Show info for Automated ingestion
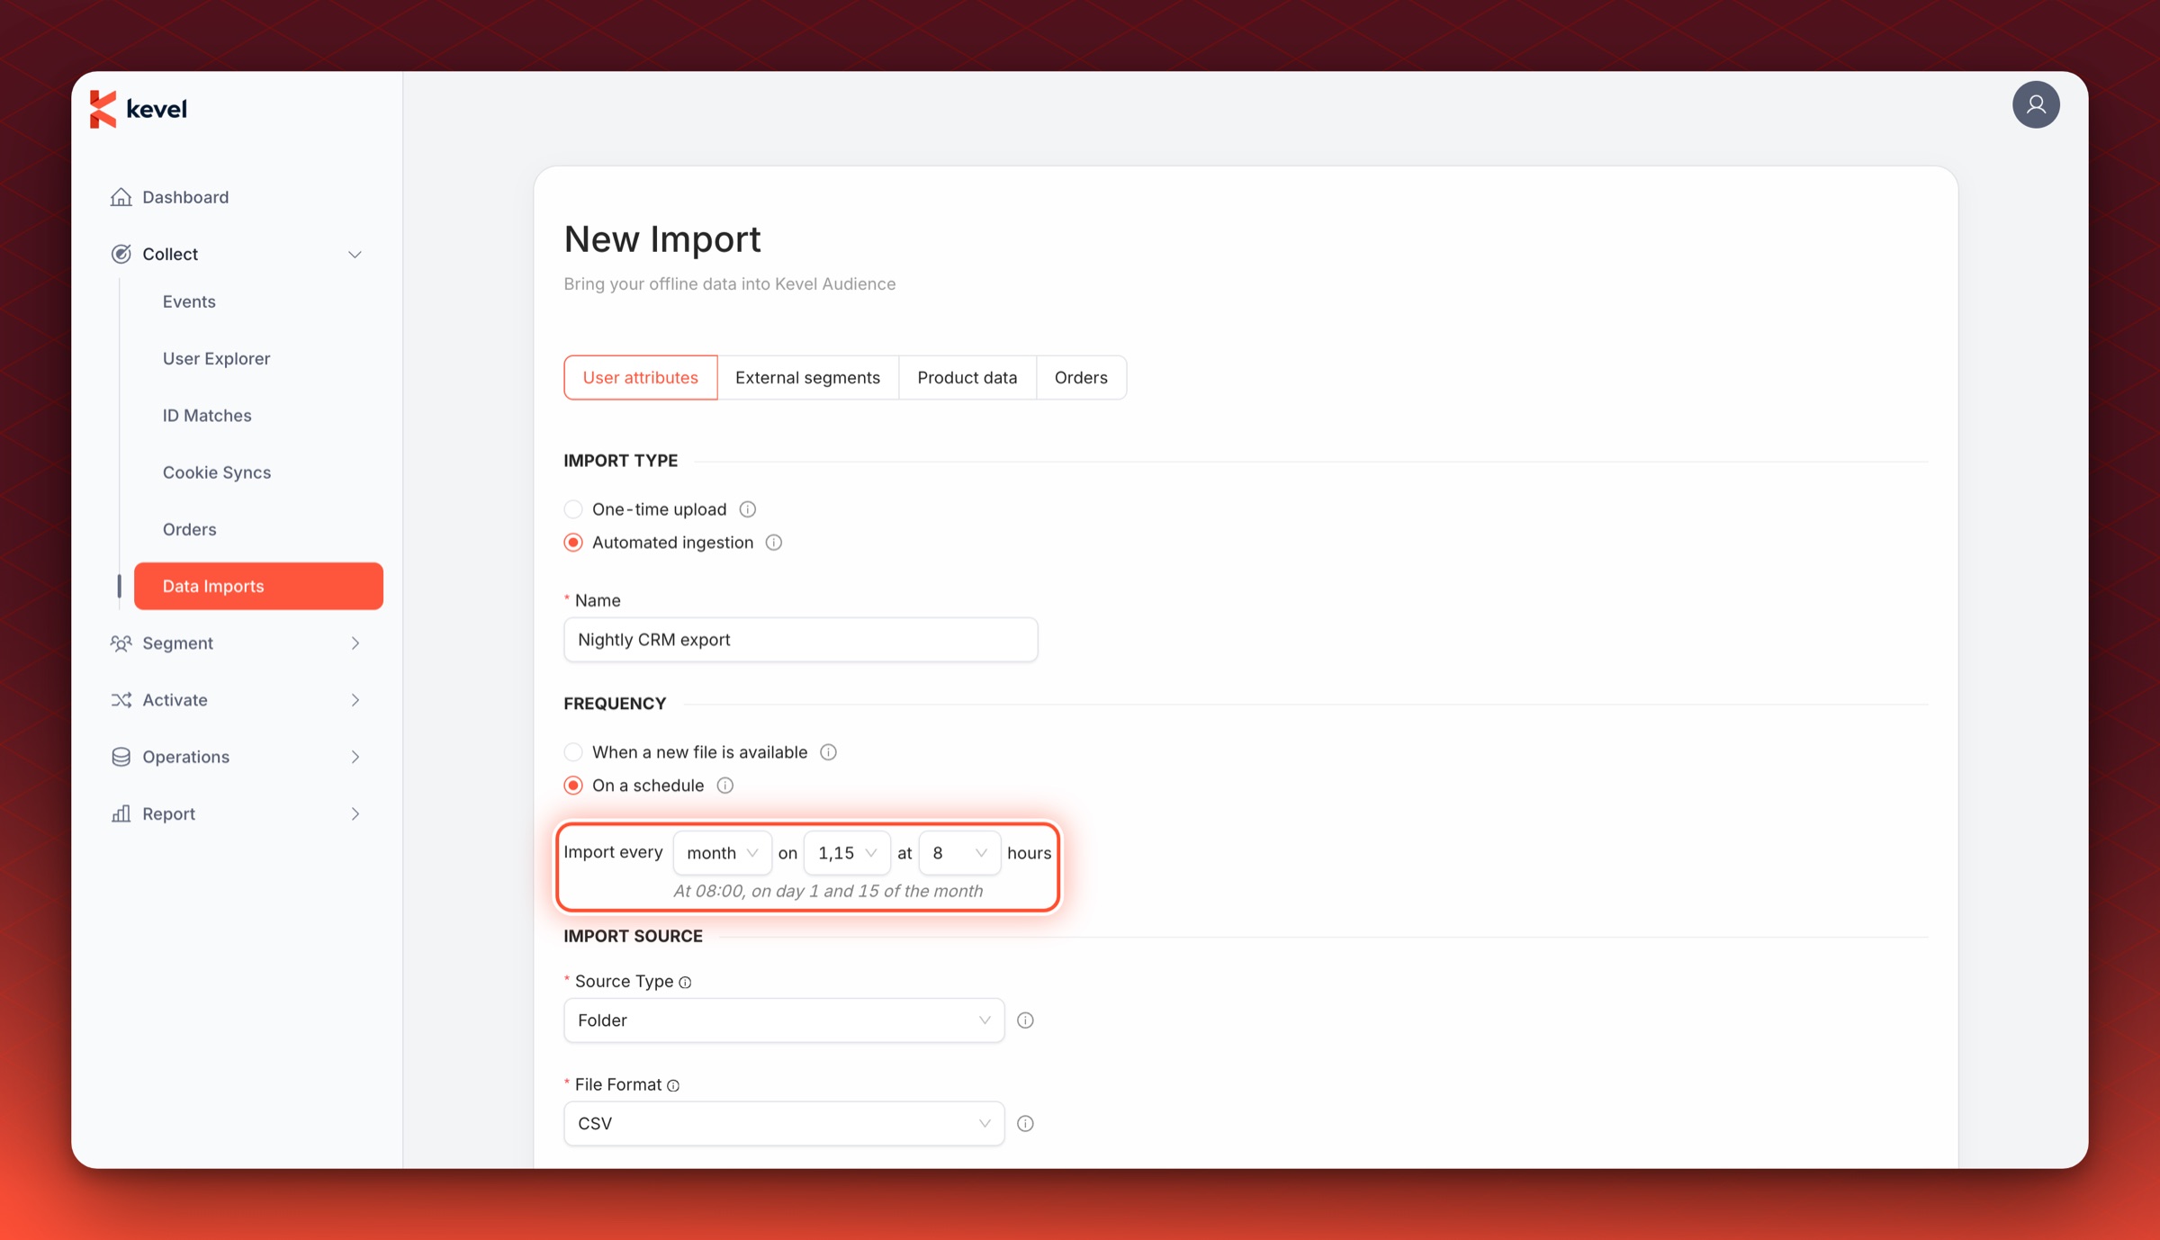The height and width of the screenshot is (1240, 2160). [773, 543]
